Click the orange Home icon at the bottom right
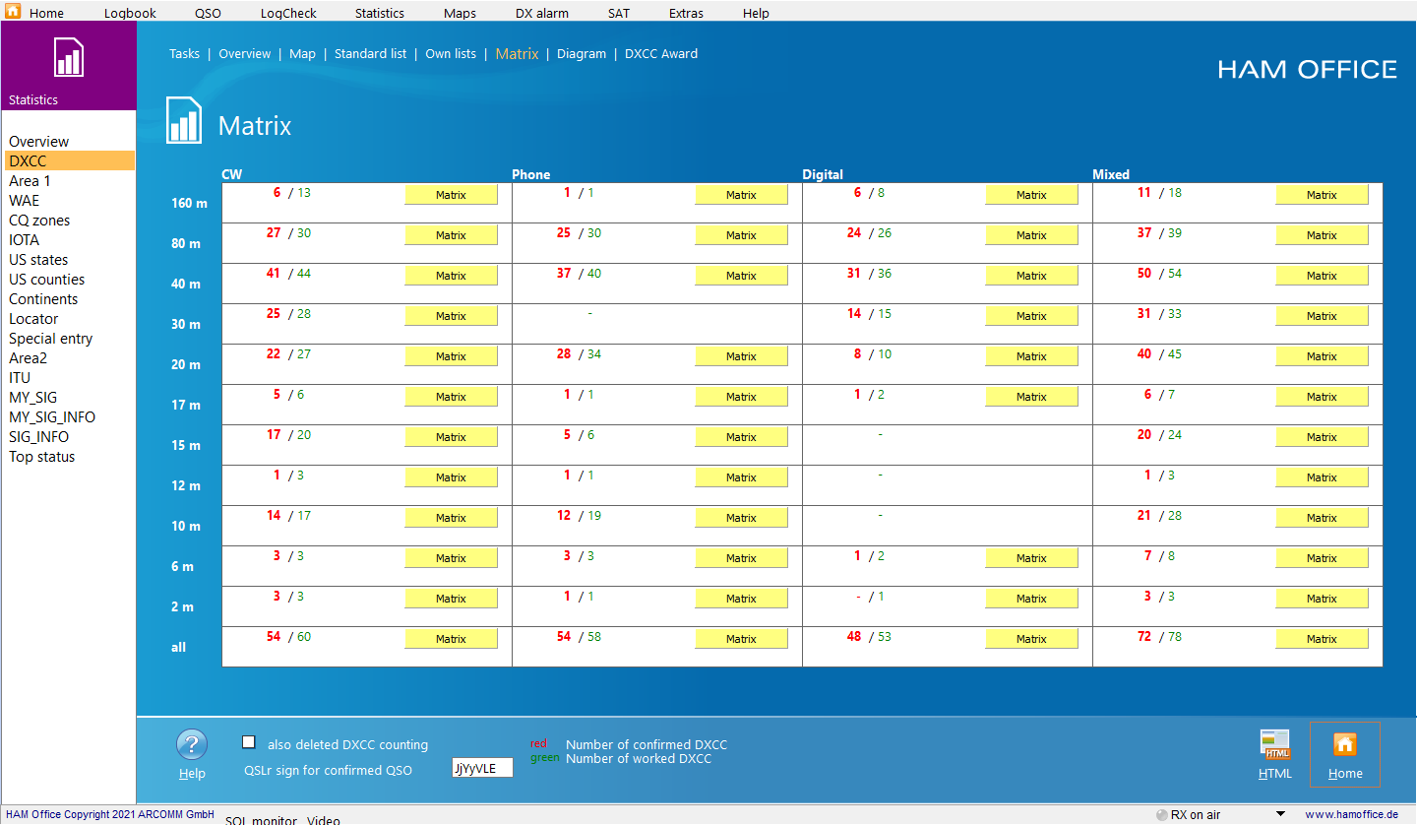Image resolution: width=1417 pixels, height=825 pixels. 1344,744
